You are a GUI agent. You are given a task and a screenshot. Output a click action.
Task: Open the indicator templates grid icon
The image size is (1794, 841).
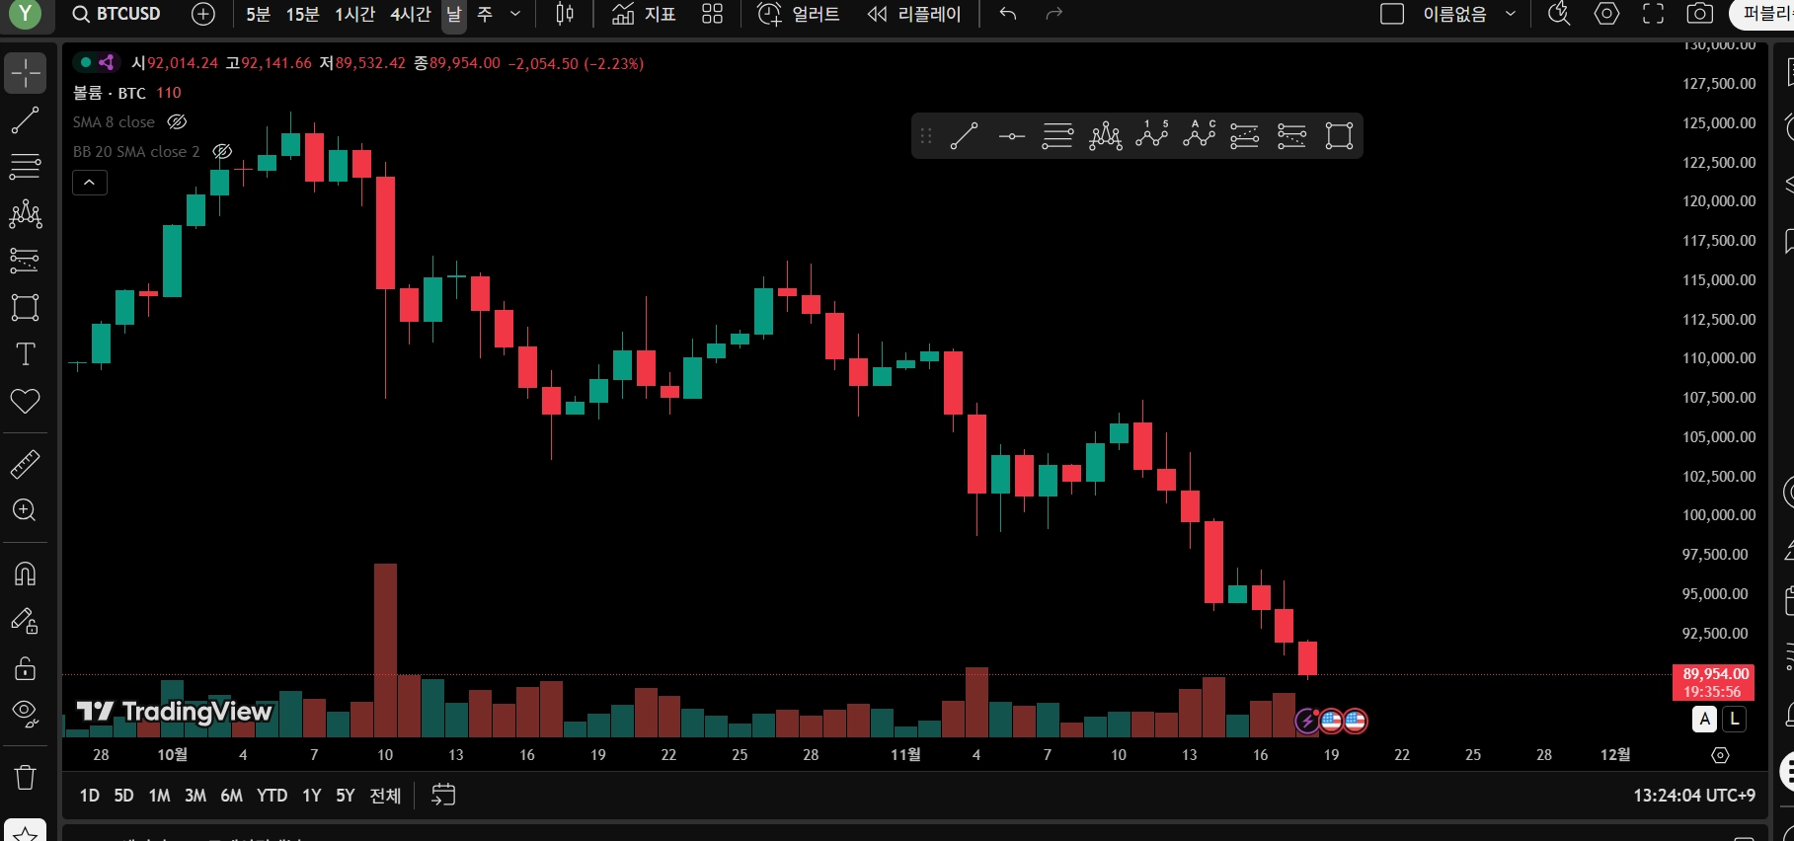tap(712, 14)
